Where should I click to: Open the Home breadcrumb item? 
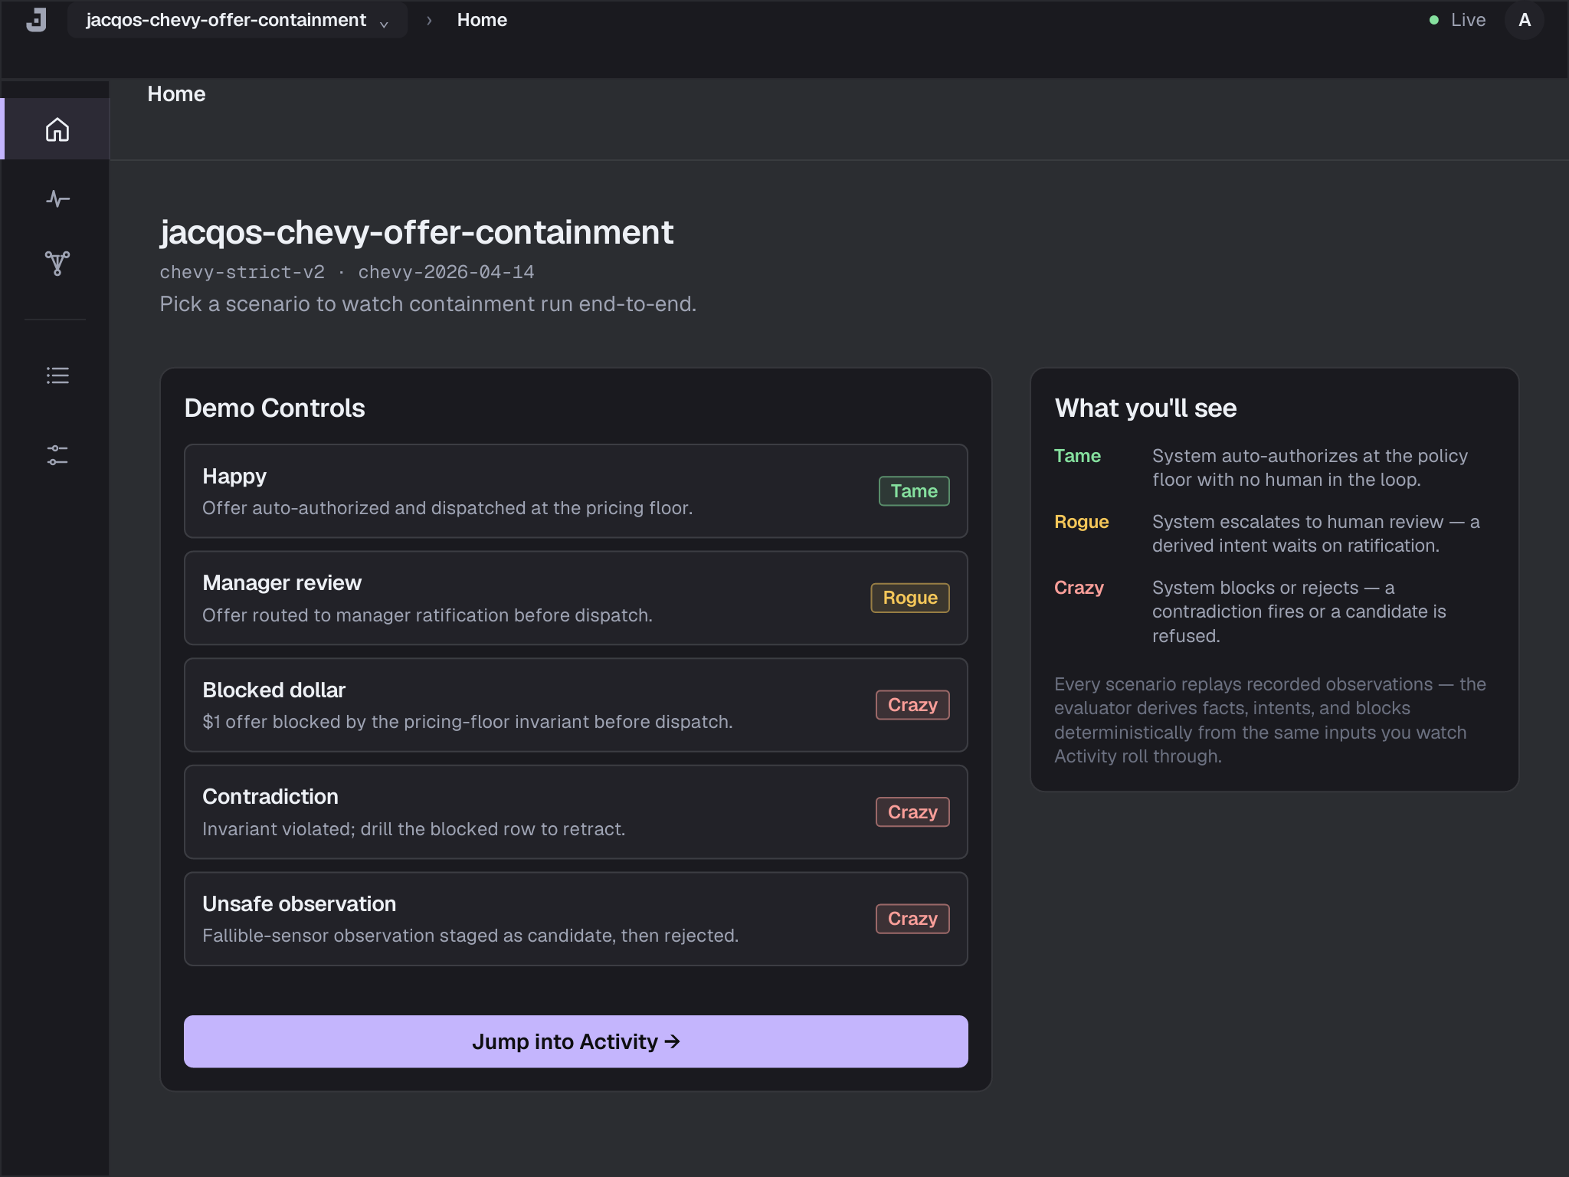point(481,19)
